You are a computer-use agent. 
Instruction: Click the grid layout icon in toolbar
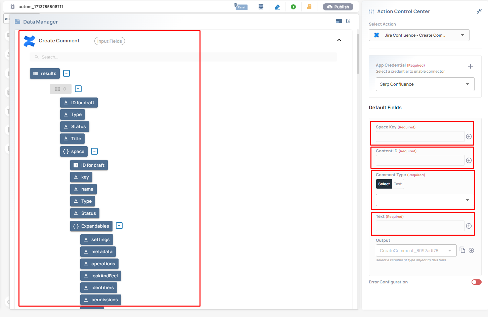(261, 7)
